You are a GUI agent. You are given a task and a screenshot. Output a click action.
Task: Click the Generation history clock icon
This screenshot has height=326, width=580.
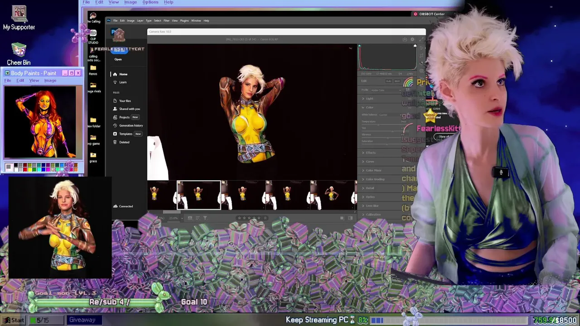point(115,125)
